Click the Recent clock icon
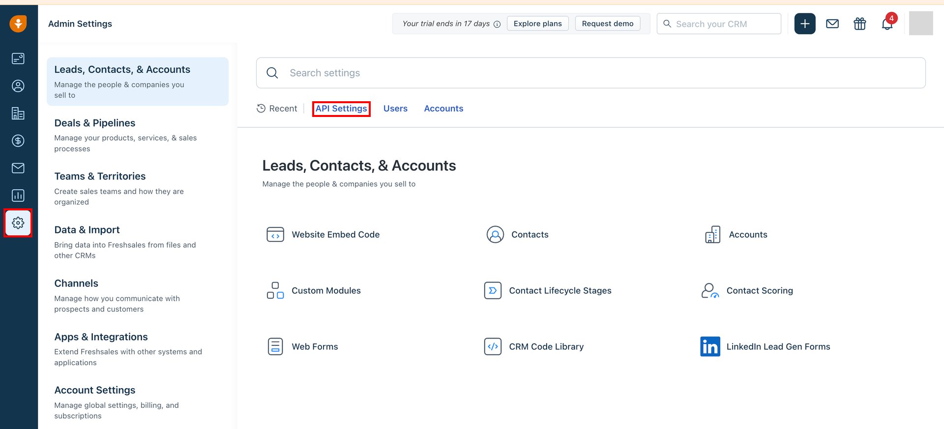Viewport: 944px width, 429px height. click(x=261, y=108)
